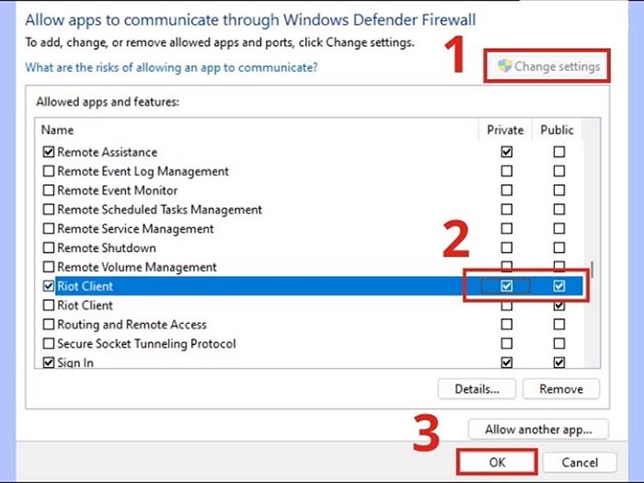Enable Public for Routing and Remote Access
This screenshot has height=483, width=644.
pos(559,325)
